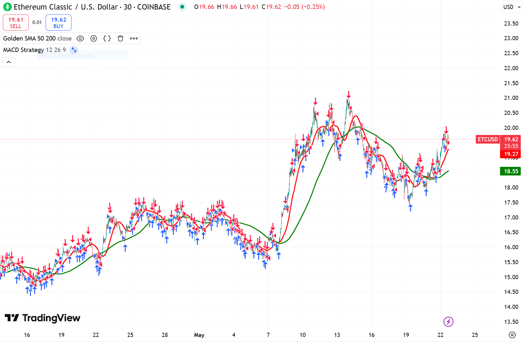The width and height of the screenshot is (523, 342).
Task: Collapse the indicator legend chevron
Action: [9, 62]
